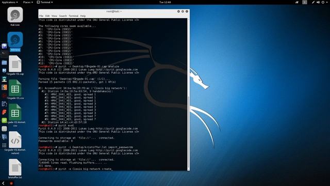330x186 pixels.
Task: Minimize the terminal window
Action: pyautogui.click(x=178, y=11)
